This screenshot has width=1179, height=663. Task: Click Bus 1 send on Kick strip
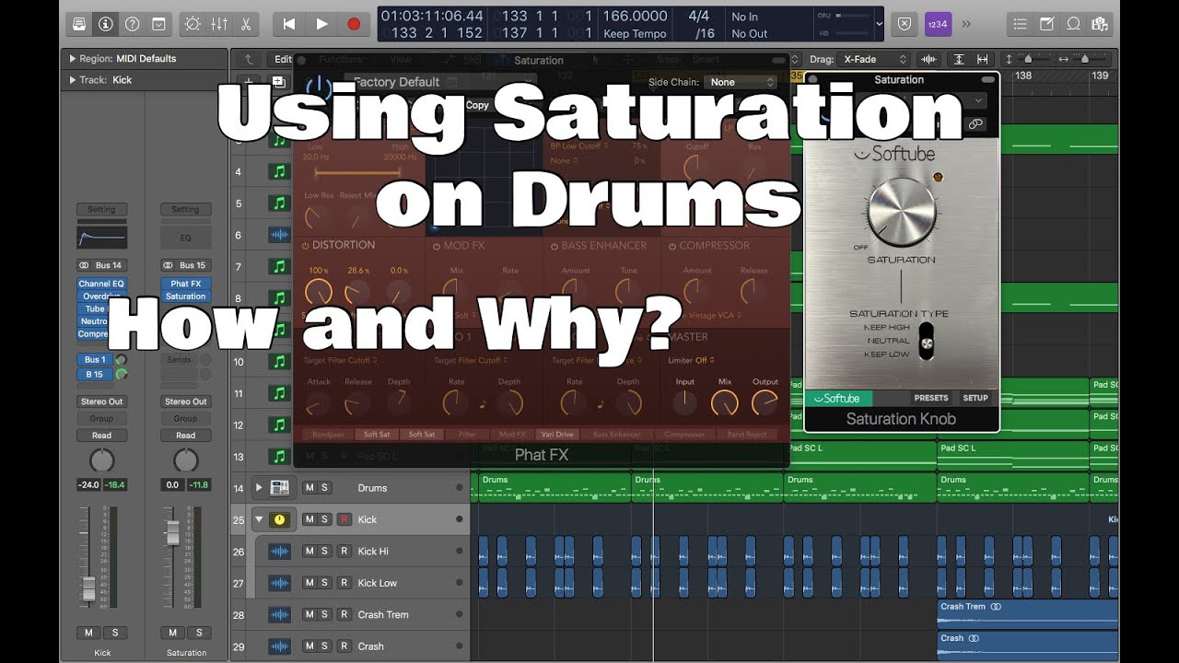95,359
